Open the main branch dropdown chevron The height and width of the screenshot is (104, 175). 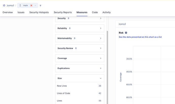pyautogui.click(x=35, y=6)
